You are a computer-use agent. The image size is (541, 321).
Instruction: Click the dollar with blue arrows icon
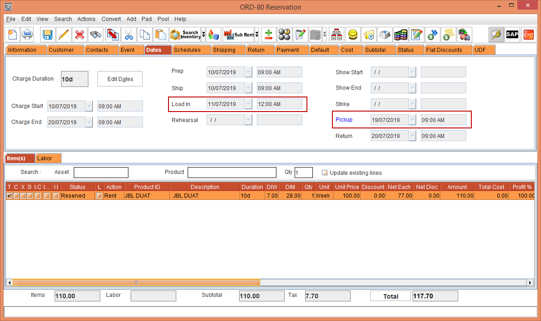click(x=432, y=35)
